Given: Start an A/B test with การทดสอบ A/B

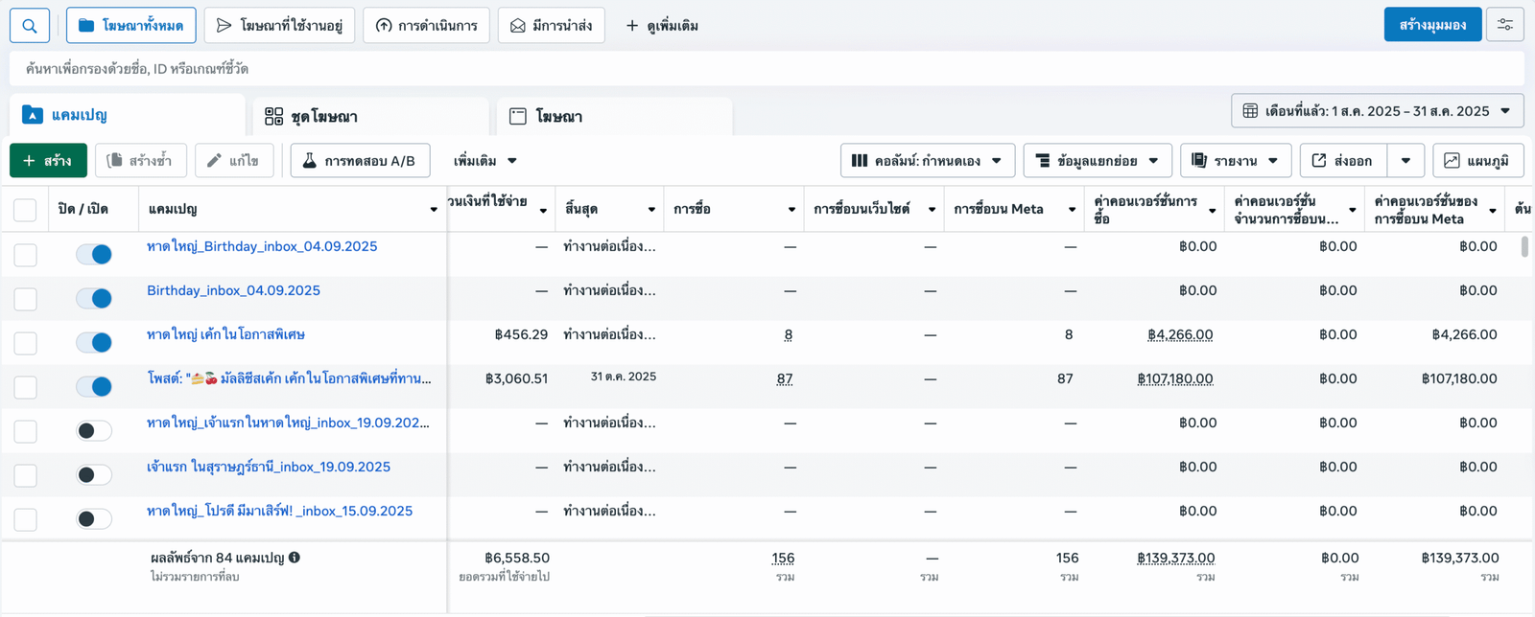Looking at the screenshot, I should click(x=360, y=161).
